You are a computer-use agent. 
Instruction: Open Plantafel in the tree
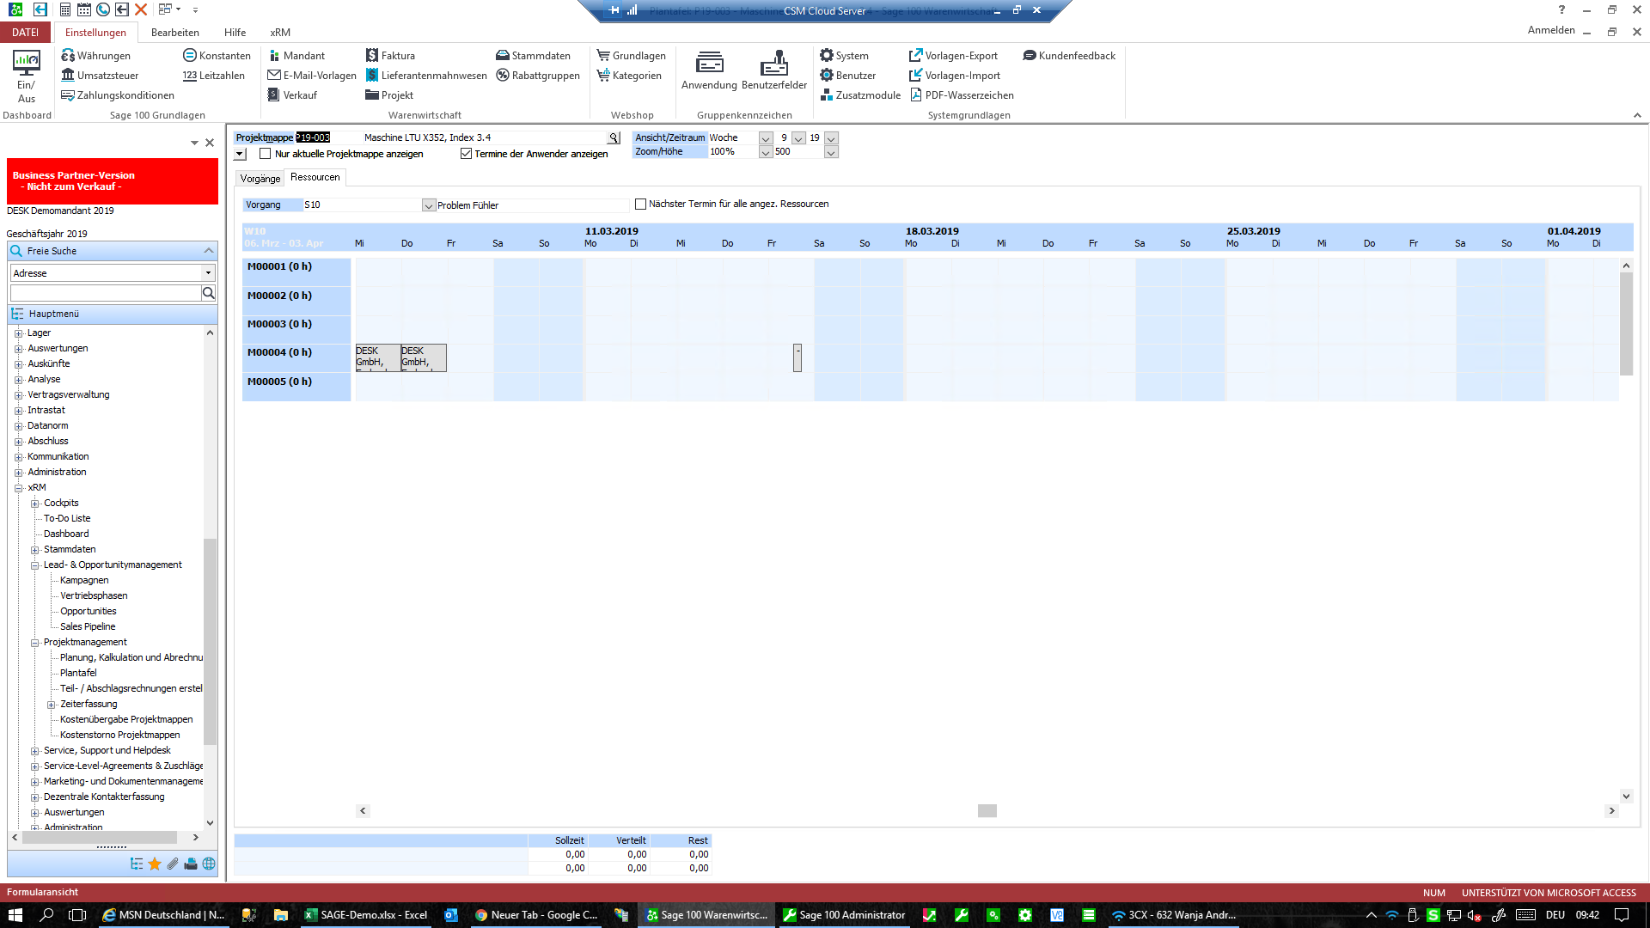(78, 673)
